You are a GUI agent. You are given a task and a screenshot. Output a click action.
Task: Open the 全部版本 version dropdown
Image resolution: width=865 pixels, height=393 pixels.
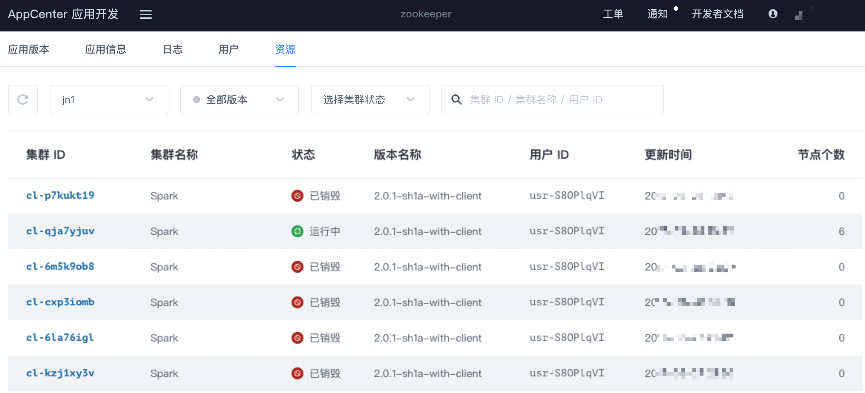240,100
